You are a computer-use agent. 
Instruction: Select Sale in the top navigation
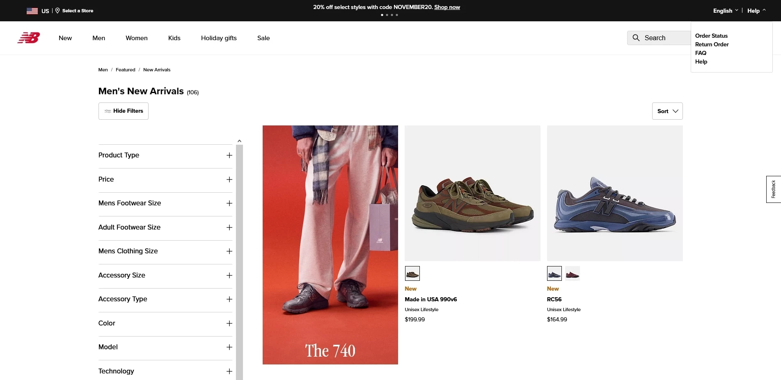(x=263, y=38)
